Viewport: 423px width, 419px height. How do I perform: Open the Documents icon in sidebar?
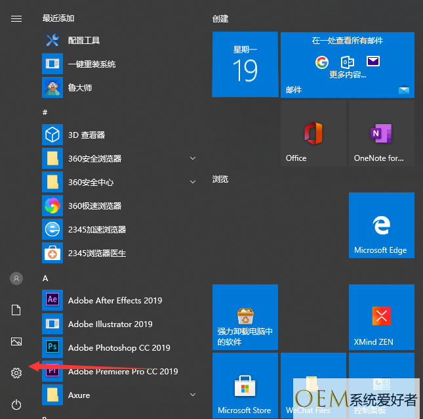[16, 310]
